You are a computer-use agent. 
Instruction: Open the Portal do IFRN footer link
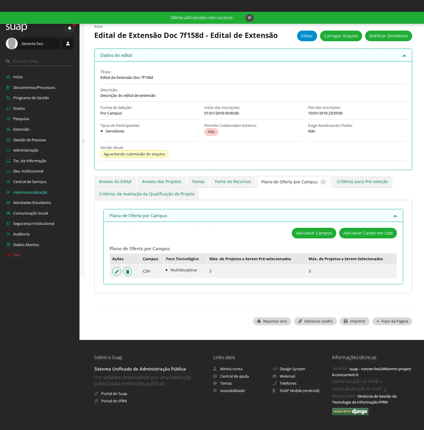pos(114,401)
